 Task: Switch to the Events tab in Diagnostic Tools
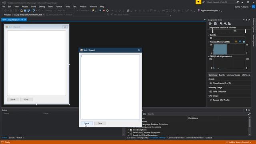(x=222, y=75)
